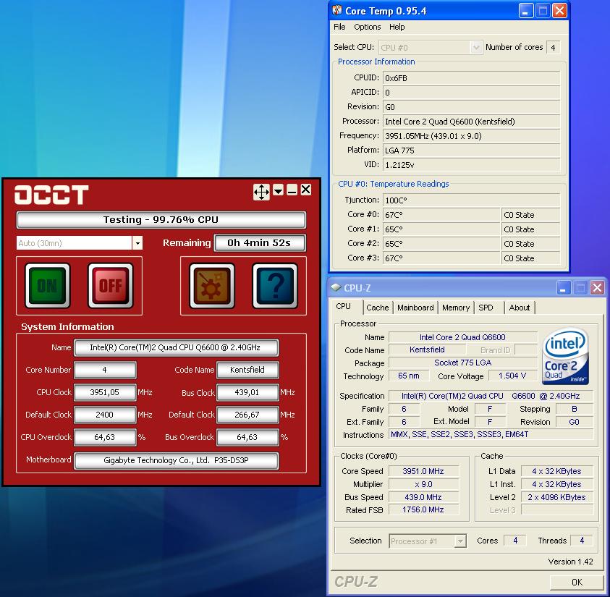Minimize the CPU-Z window
The height and width of the screenshot is (597, 610).
pos(563,288)
